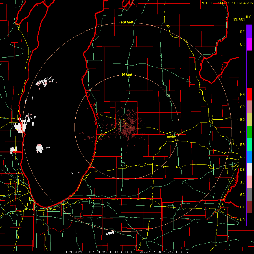Click the WS legend label
The height and width of the screenshot is (254, 254).
242,157
